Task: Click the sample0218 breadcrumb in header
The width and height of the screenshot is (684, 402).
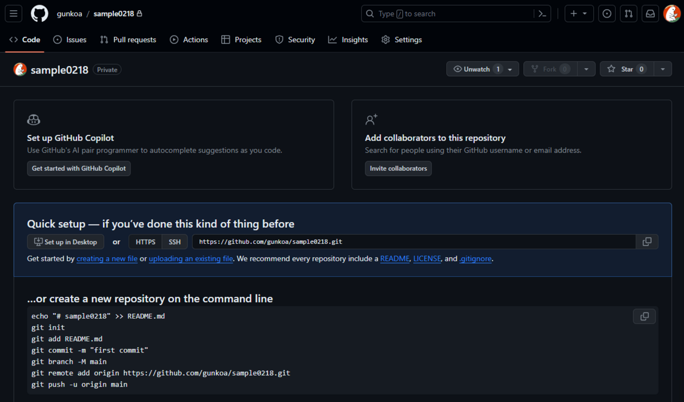Action: click(114, 13)
